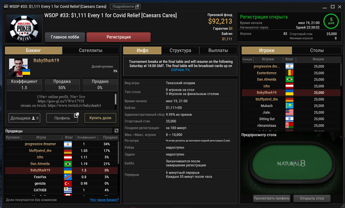The width and height of the screenshot is (345, 208).
Task: Sort sellers by Коэффициент column header
Action: 86,137
